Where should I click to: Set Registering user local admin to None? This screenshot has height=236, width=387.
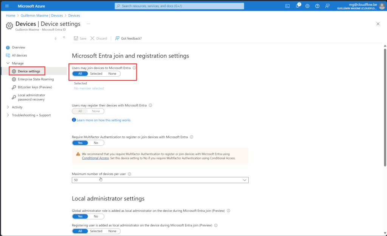112,231
